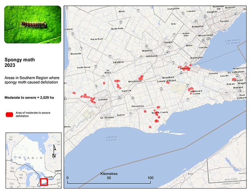The height and width of the screenshot is (194, 251).
Task: Click the Pelham label
Action: (231, 84)
